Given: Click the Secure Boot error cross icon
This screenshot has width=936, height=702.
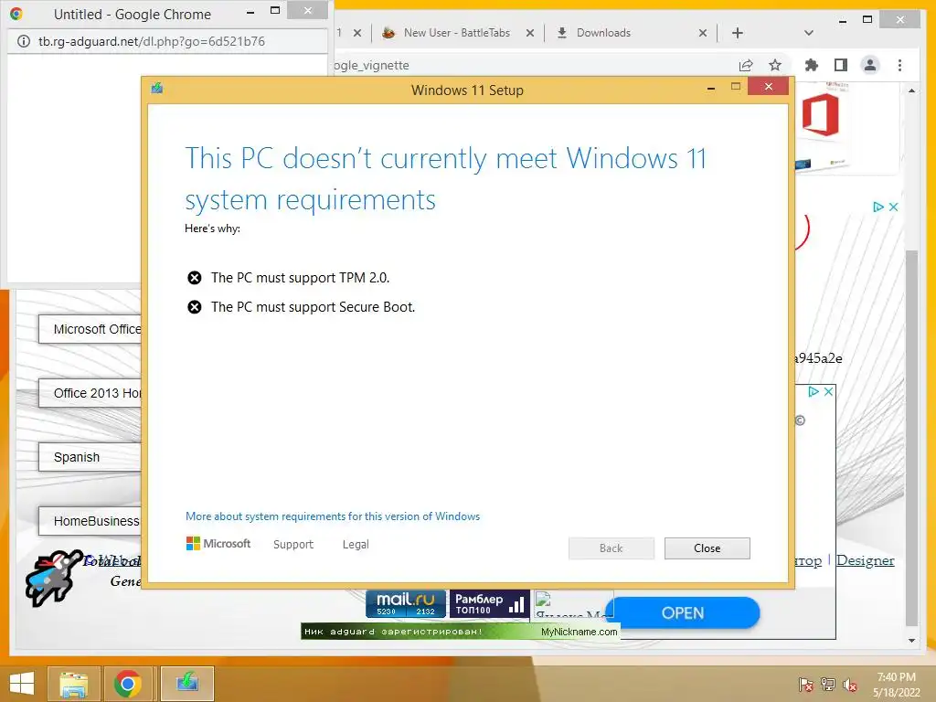Looking at the screenshot, I should [x=195, y=307].
